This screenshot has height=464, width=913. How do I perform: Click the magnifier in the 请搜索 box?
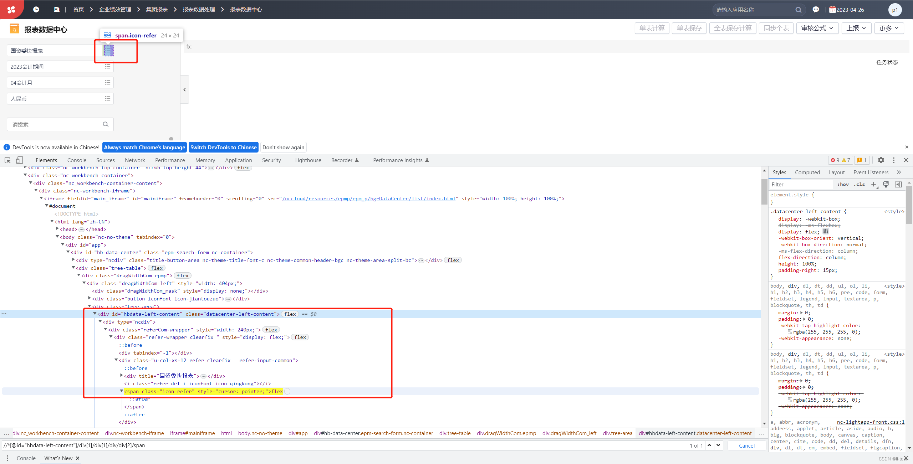(105, 124)
